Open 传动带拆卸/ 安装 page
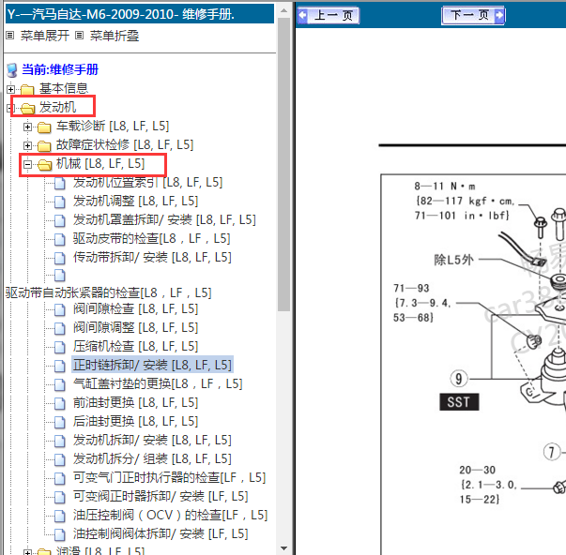This screenshot has width=566, height=555. 152,257
